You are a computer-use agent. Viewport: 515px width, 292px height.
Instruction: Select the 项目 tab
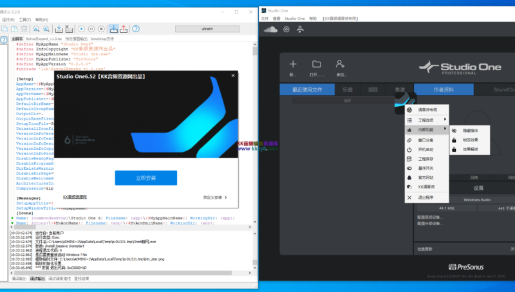tap(373, 89)
